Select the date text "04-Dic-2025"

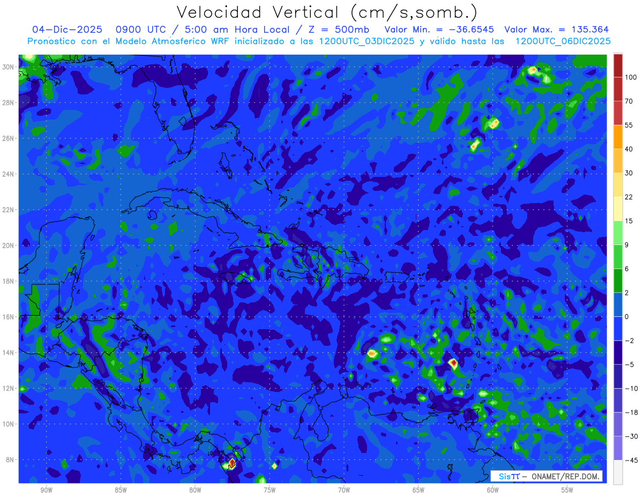tap(67, 29)
